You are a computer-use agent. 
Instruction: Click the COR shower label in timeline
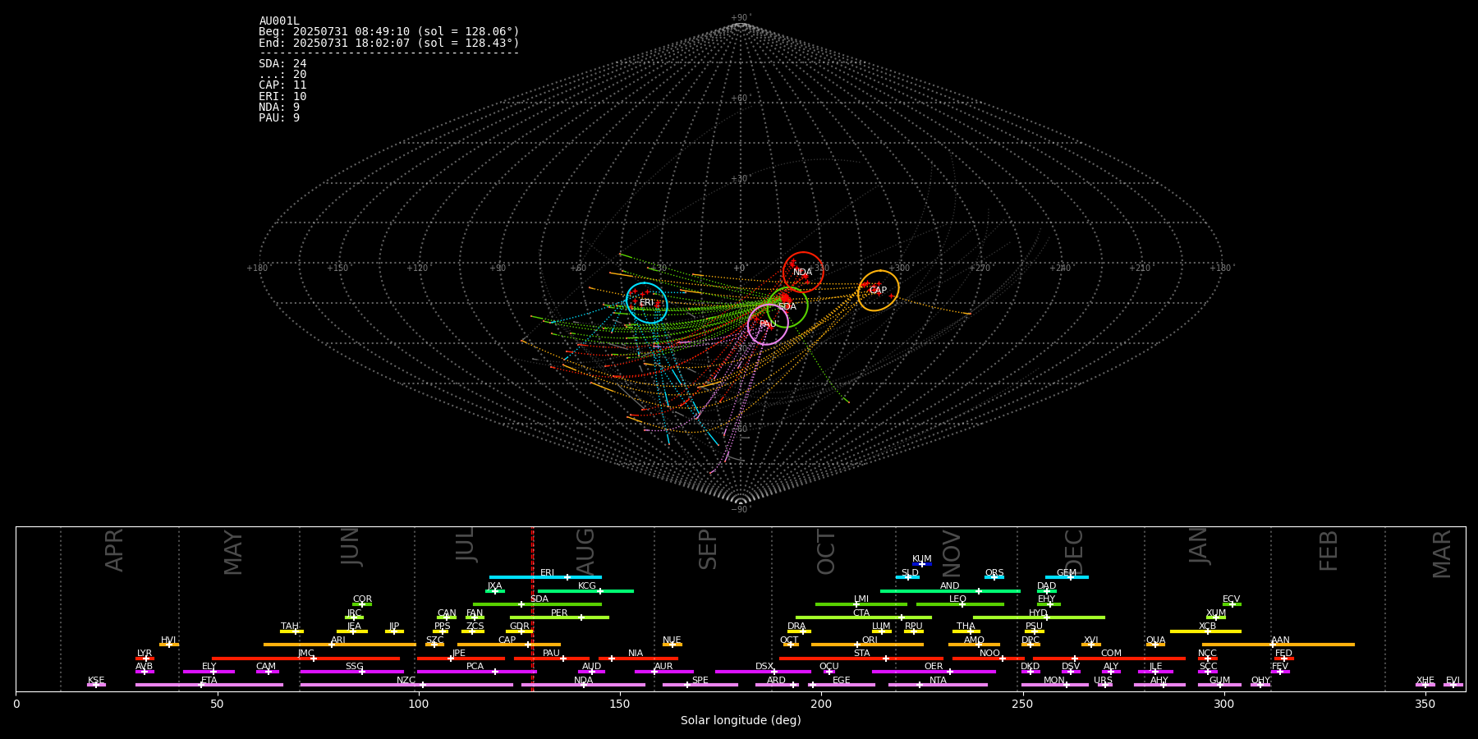(362, 599)
